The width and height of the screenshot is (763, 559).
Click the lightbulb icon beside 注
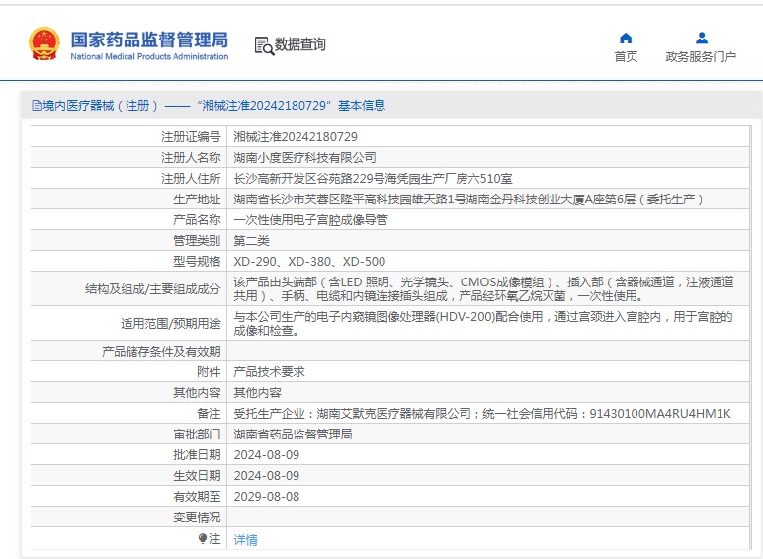tap(203, 539)
